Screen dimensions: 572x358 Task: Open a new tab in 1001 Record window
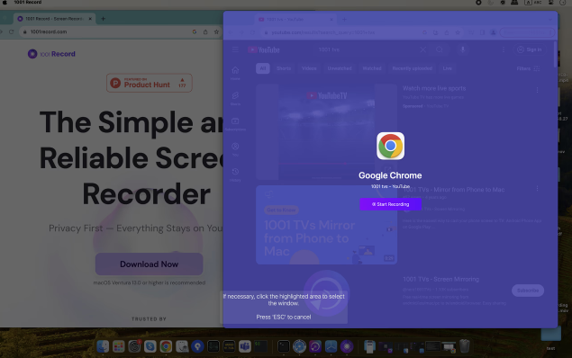104,19
